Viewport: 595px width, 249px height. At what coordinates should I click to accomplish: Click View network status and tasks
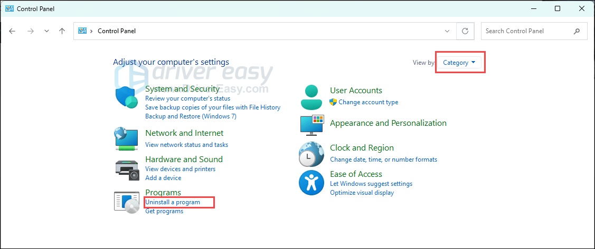186,144
